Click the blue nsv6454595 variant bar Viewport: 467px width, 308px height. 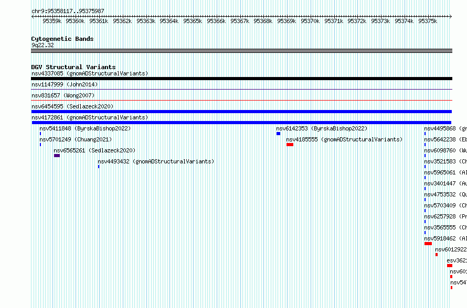[241, 112]
